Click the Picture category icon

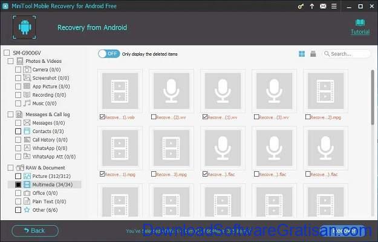(x=27, y=176)
